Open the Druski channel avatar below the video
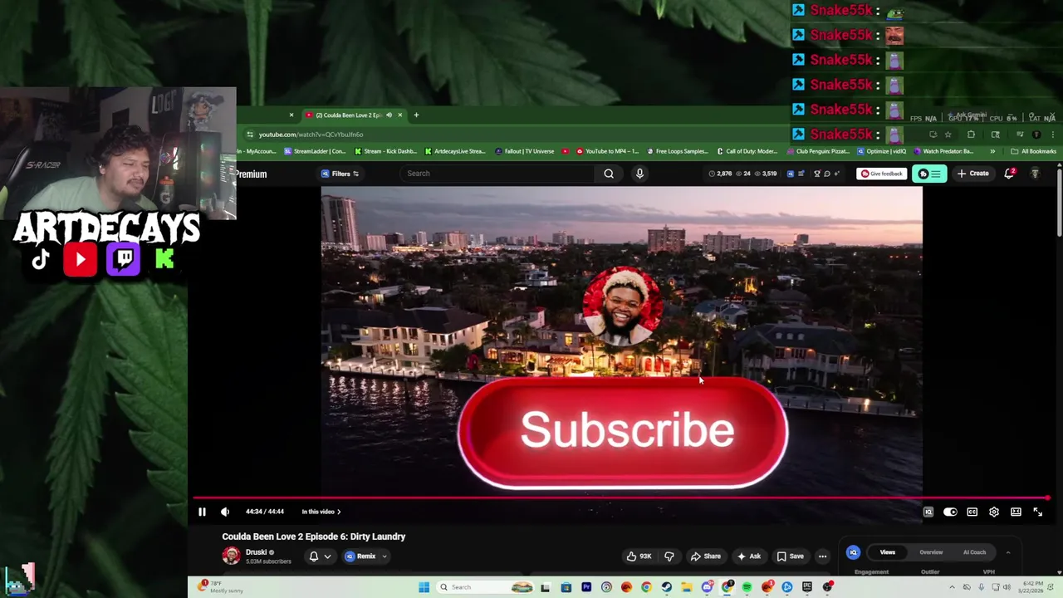Screen dimensions: 1063x598 pyautogui.click(x=231, y=556)
